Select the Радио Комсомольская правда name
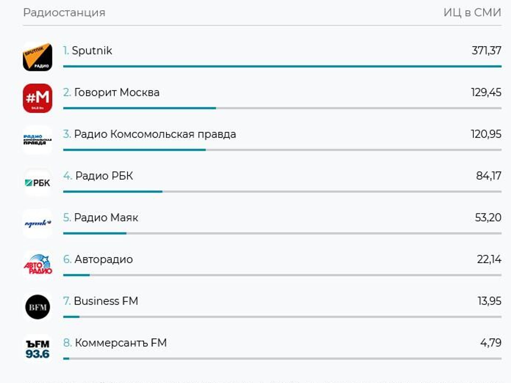The image size is (511, 383). (155, 134)
